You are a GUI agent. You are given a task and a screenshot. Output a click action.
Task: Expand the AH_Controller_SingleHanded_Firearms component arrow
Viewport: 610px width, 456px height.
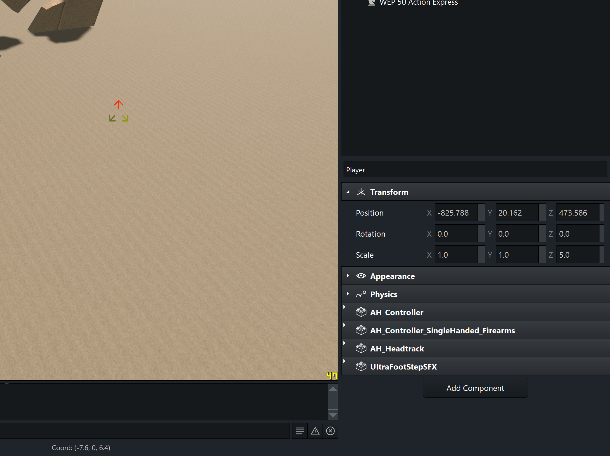pos(344,325)
